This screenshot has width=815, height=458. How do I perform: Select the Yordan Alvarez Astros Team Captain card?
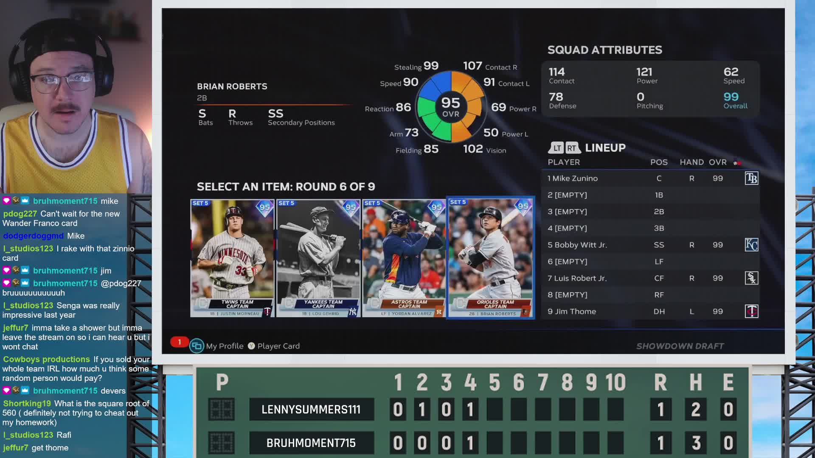(404, 258)
